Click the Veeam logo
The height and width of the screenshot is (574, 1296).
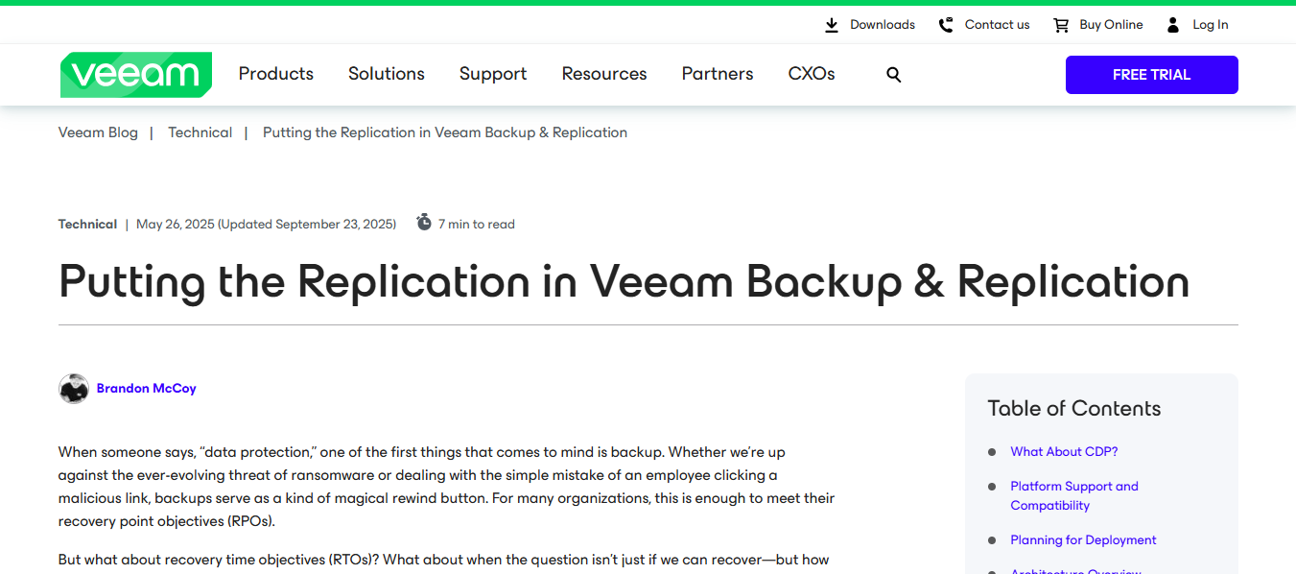point(135,75)
